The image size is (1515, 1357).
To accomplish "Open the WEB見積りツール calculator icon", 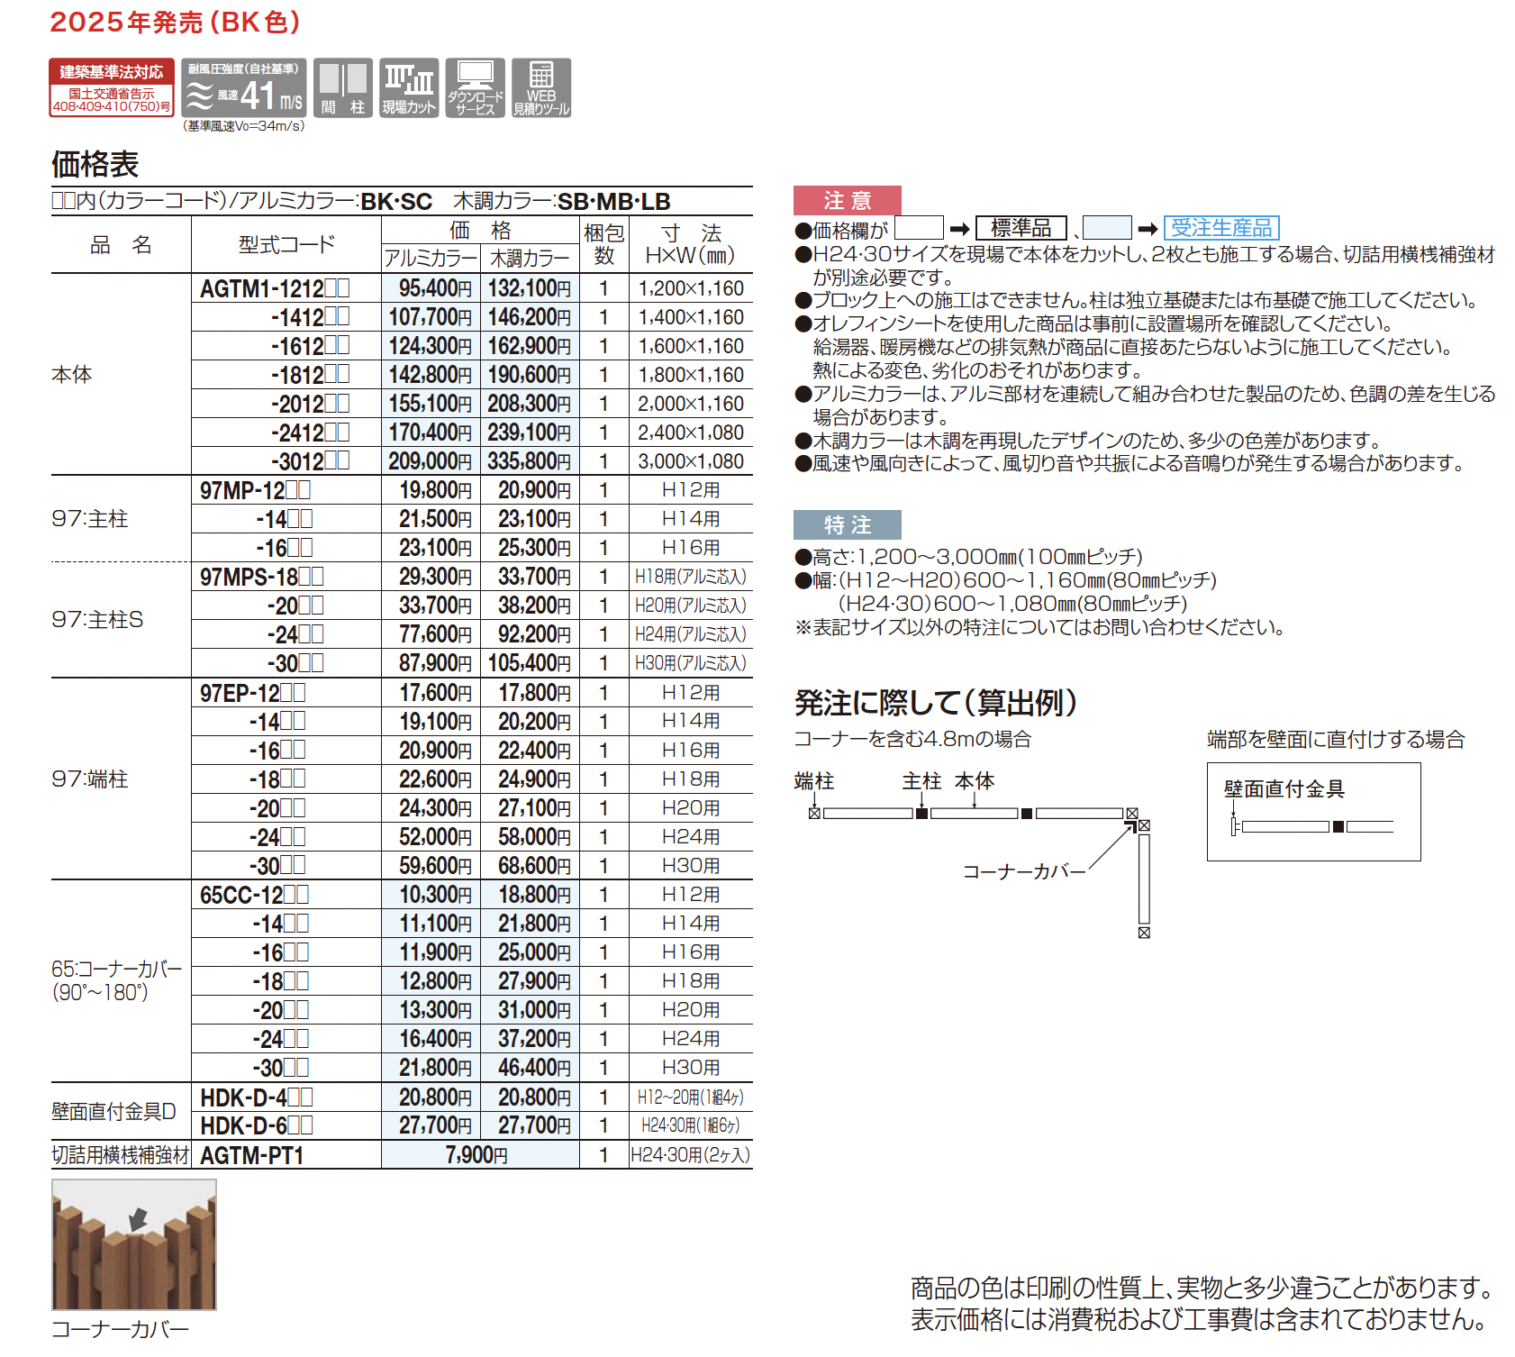I will pos(541,87).
